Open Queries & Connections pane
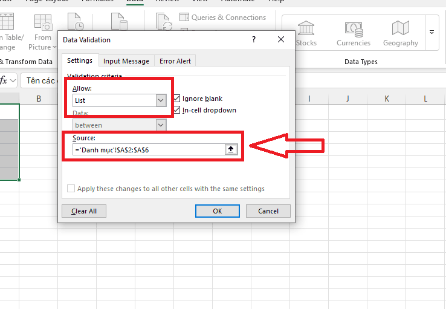 coord(223,18)
